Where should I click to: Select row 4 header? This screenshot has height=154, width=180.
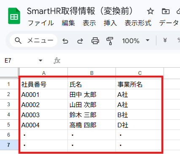click(9, 115)
